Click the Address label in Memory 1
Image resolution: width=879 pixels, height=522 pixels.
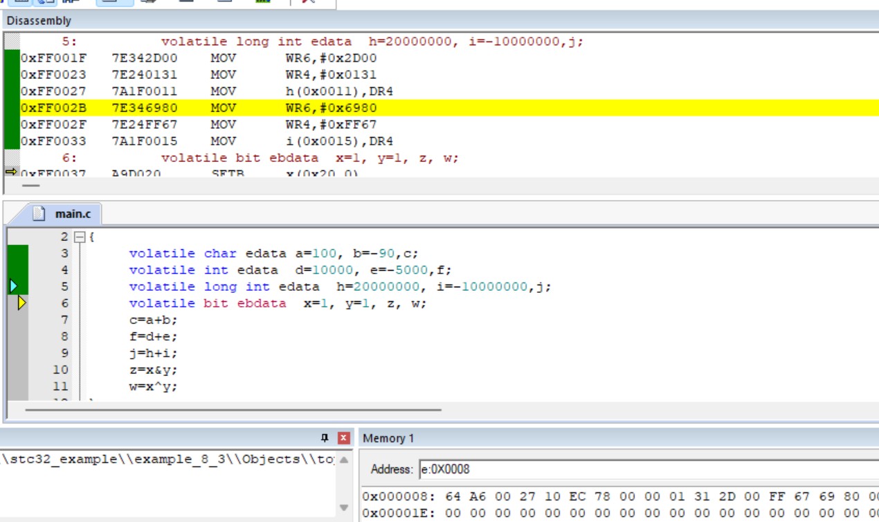[x=392, y=469]
